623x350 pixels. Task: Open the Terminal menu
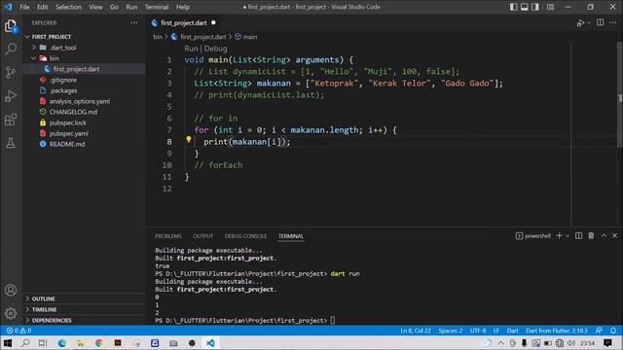(156, 7)
